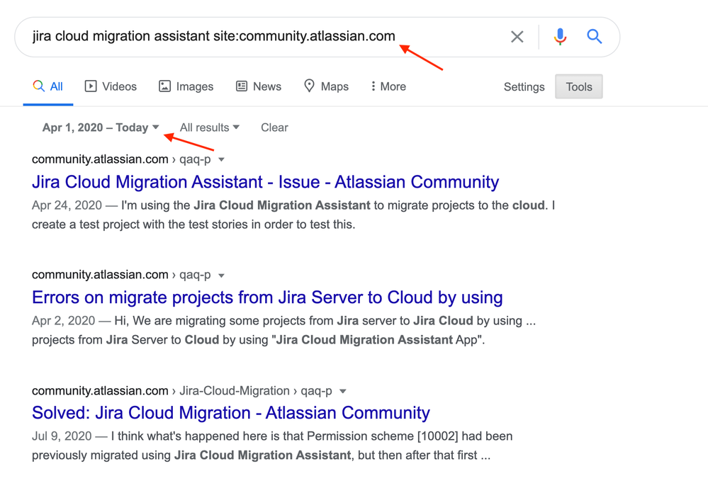Open 'Solved: Jira Cloud Migration' result
The width and height of the screenshot is (708, 488).
pos(231,413)
